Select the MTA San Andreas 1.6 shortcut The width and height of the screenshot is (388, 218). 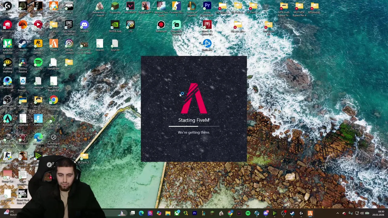pyautogui.click(x=38, y=8)
